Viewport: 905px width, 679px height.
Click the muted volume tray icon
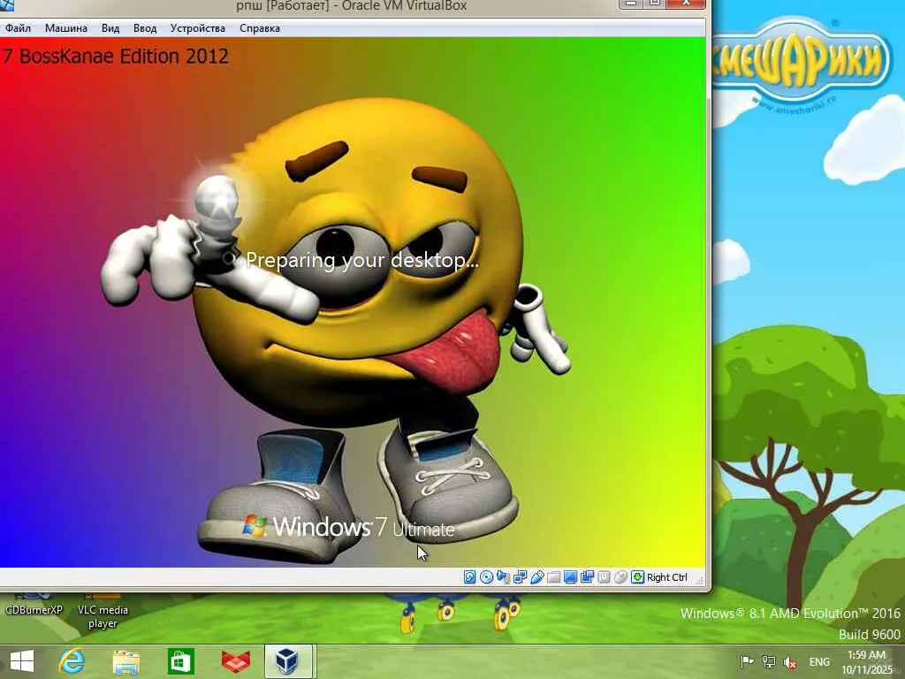[x=789, y=662]
